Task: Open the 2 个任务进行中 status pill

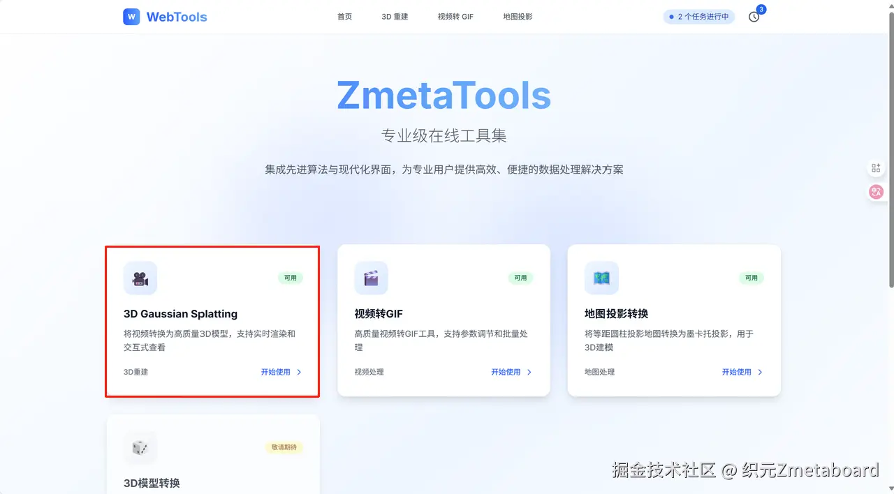Action: pyautogui.click(x=698, y=17)
